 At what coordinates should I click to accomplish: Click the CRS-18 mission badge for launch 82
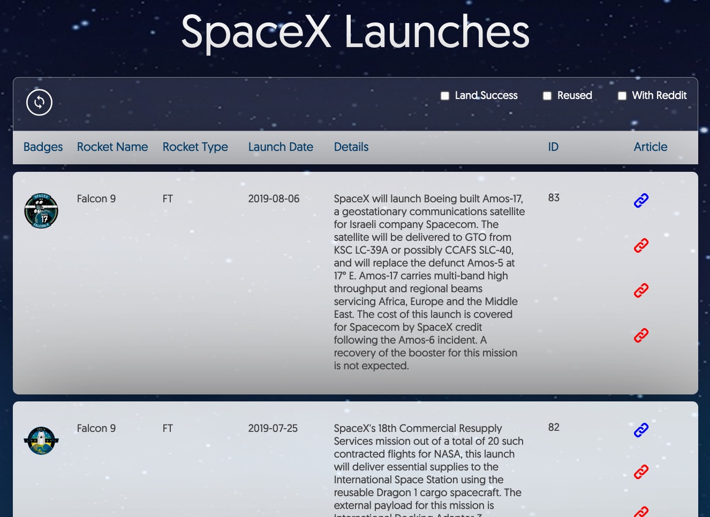click(41, 440)
